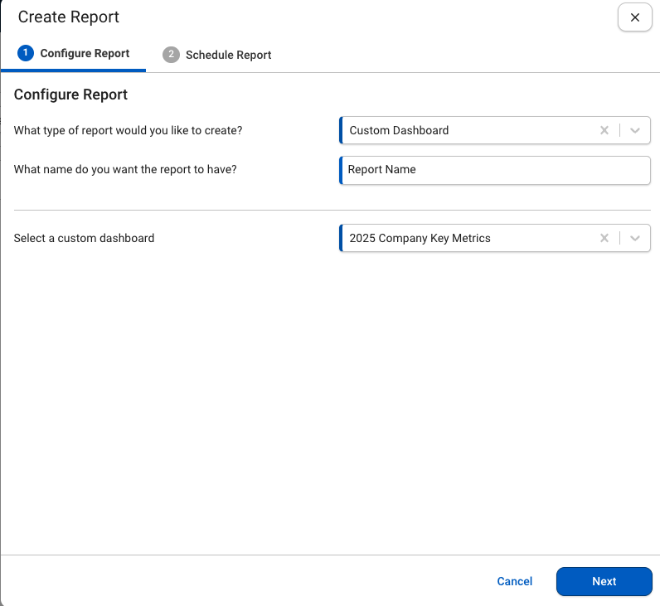Clear the Custom Dashboard report type selection
Viewport: 660px width, 606px height.
tap(604, 130)
